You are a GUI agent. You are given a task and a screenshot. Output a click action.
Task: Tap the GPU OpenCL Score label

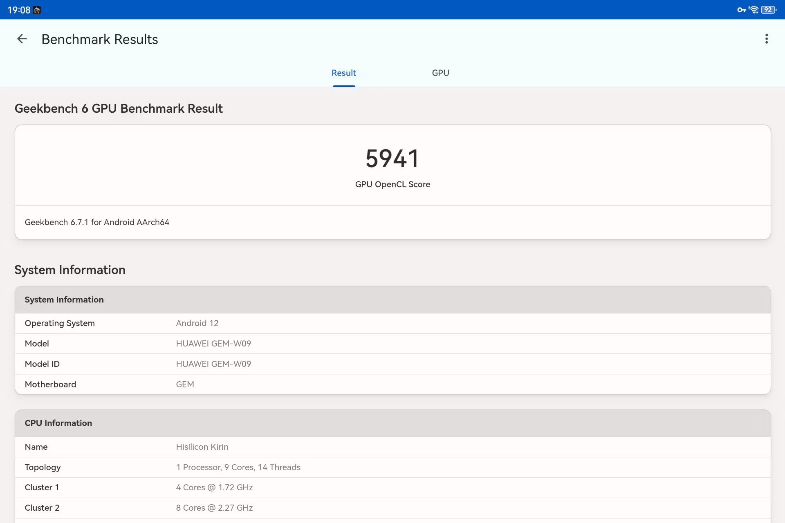click(x=392, y=184)
